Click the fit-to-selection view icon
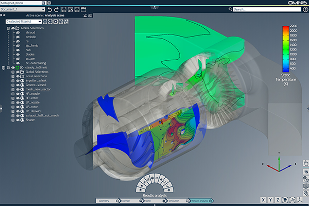Viewport: 309px width, 206px height. coord(293,200)
